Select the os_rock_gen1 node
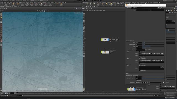The image size is (177, 99). coord(105,40)
